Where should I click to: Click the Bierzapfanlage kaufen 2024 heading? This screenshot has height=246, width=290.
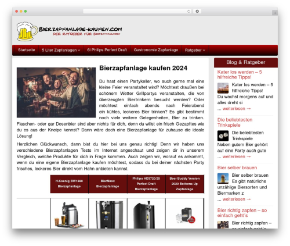click(x=143, y=68)
